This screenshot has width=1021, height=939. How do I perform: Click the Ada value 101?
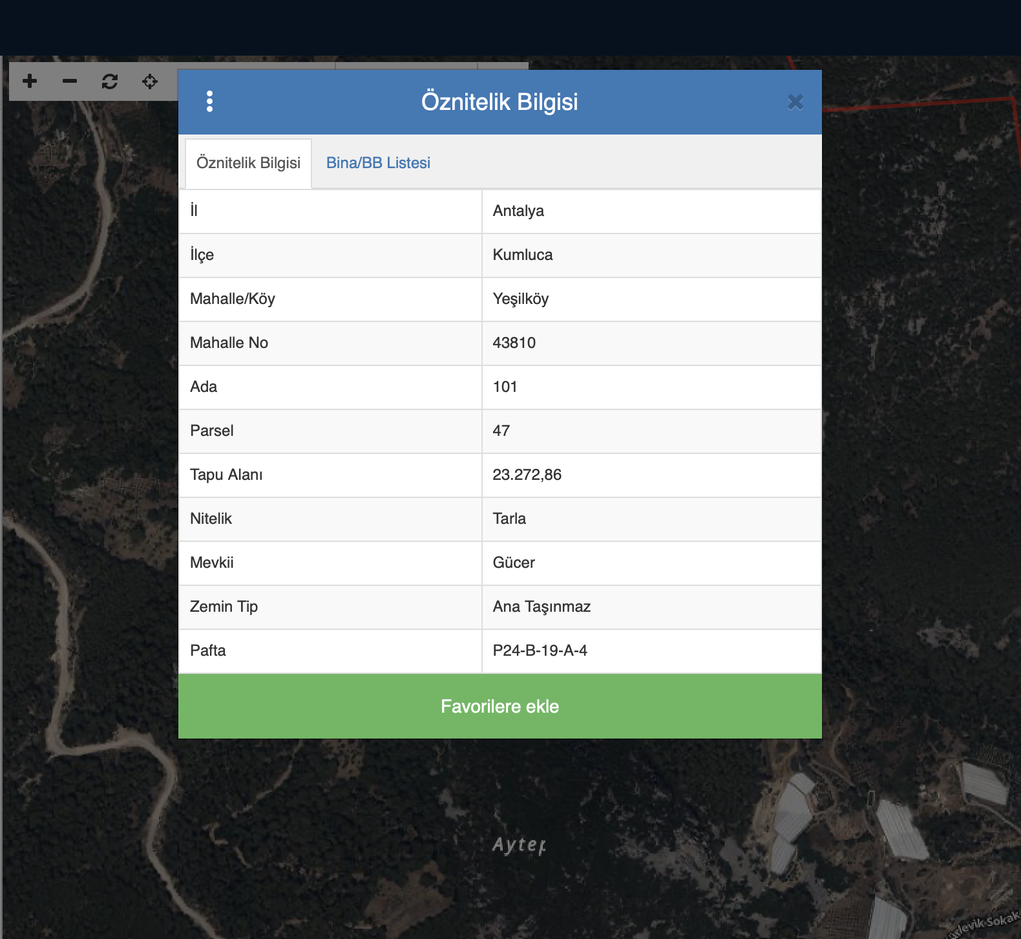pyautogui.click(x=505, y=387)
